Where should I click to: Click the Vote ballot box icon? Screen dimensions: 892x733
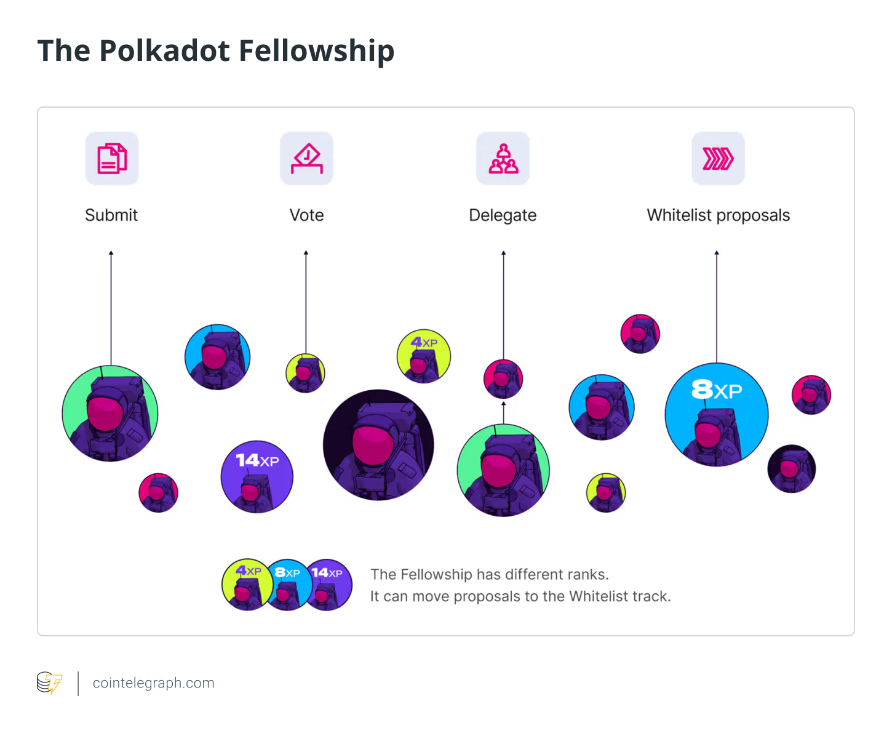[306, 159]
